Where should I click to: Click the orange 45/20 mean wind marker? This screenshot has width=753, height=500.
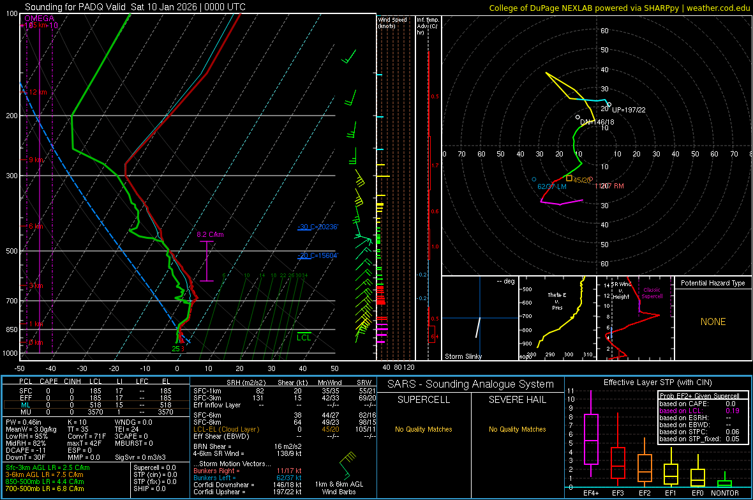569,178
